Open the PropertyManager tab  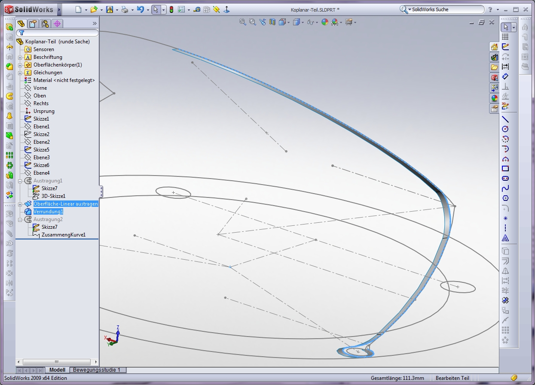point(33,24)
